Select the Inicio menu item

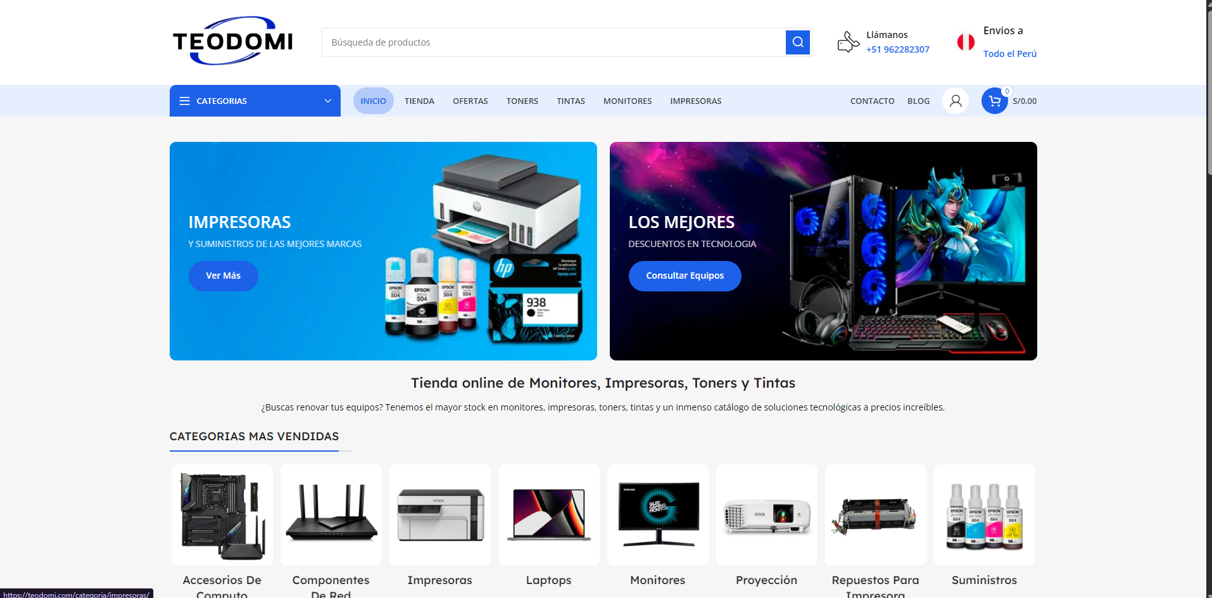(374, 101)
